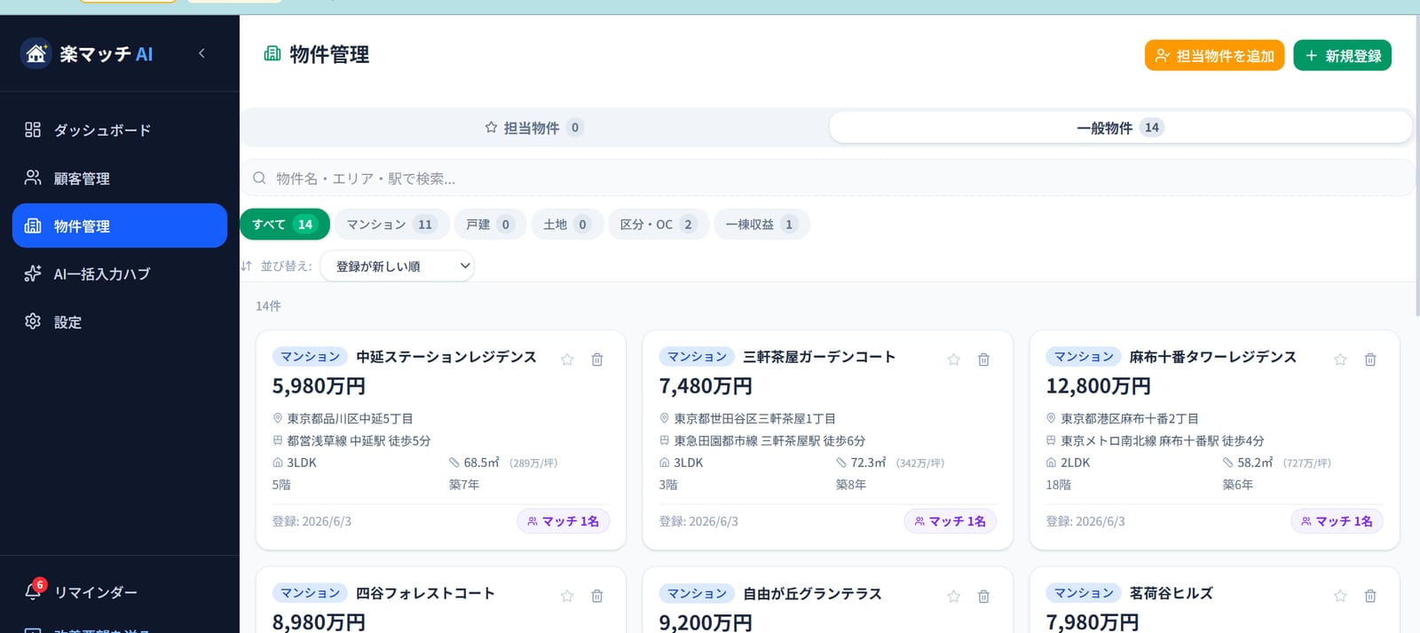The width and height of the screenshot is (1420, 633).
Task: Click マッチ 1名 on 中延ステーションレジデンス card
Action: (564, 521)
